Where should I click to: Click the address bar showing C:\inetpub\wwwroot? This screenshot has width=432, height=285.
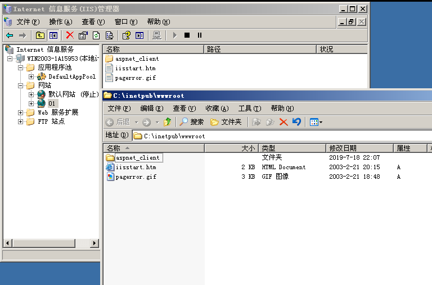(281, 136)
